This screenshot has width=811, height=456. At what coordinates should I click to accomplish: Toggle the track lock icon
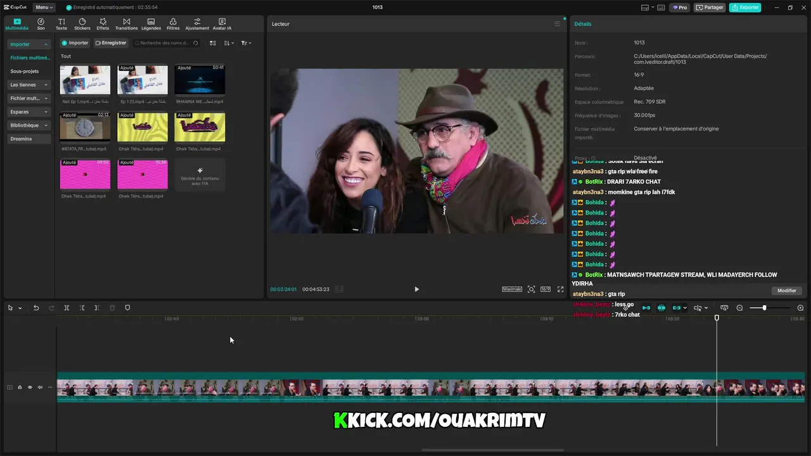point(20,387)
